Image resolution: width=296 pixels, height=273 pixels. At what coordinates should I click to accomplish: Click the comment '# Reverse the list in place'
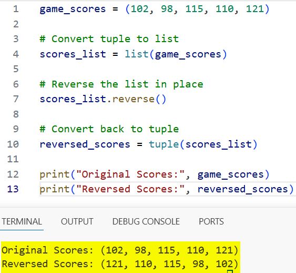point(121,84)
